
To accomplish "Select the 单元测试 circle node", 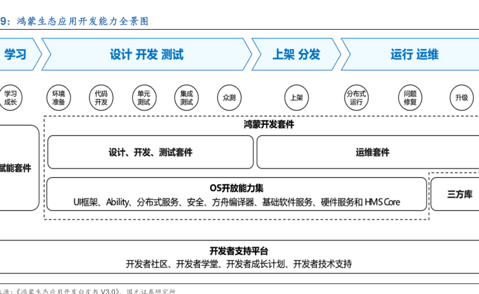I will 144,98.
